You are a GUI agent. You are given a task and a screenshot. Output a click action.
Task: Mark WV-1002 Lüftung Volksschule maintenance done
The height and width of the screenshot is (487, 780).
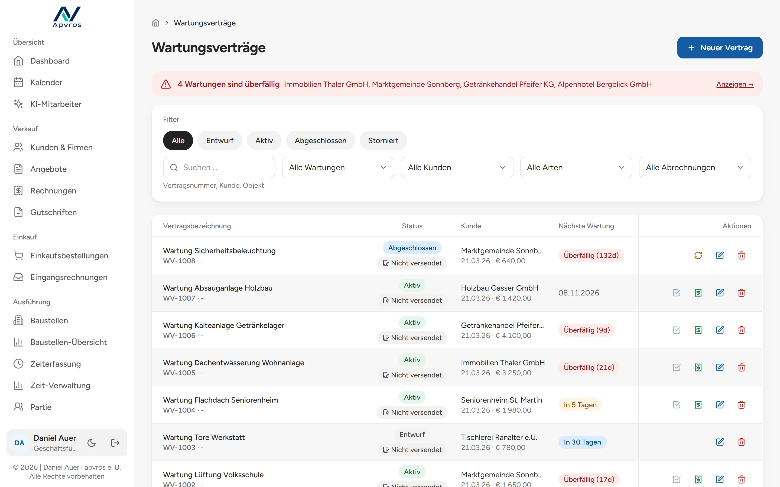pos(677,480)
